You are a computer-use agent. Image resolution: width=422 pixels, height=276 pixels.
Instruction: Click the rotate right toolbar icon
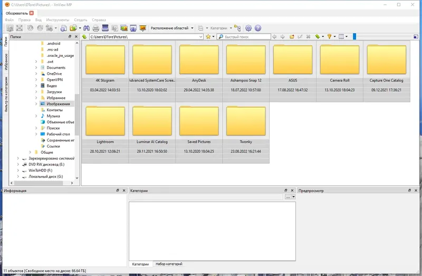pos(40,28)
